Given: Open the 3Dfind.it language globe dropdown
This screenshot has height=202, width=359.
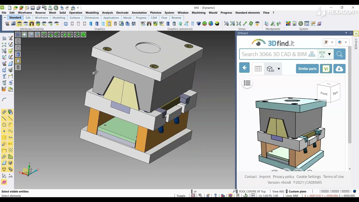Looking at the screenshot, I should [x=342, y=42].
